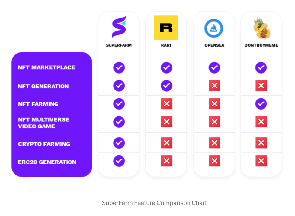The image size is (295, 216).
Task: Click Rari's NFT Farming red cross
Action: [x=167, y=103]
